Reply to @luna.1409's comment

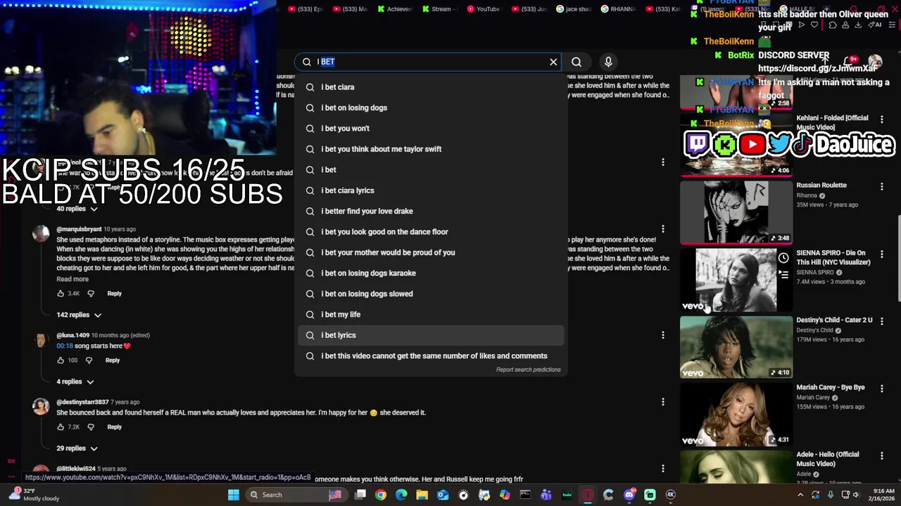pos(113,361)
